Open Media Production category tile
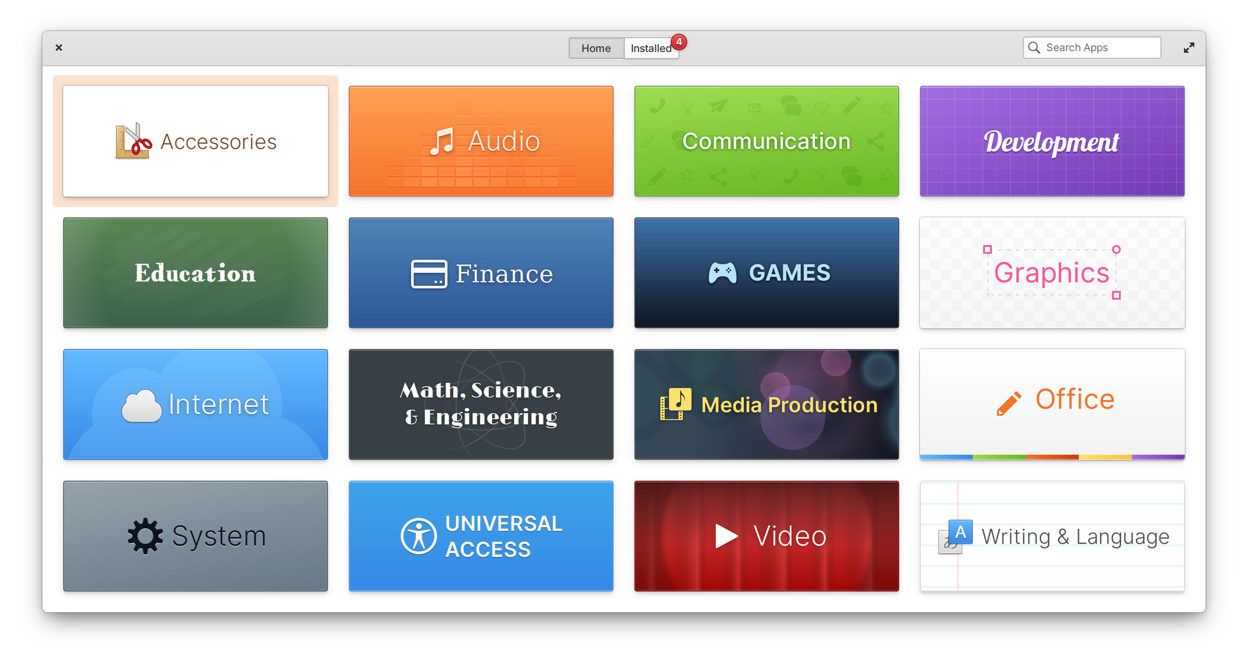This screenshot has height=666, width=1248. pos(766,404)
